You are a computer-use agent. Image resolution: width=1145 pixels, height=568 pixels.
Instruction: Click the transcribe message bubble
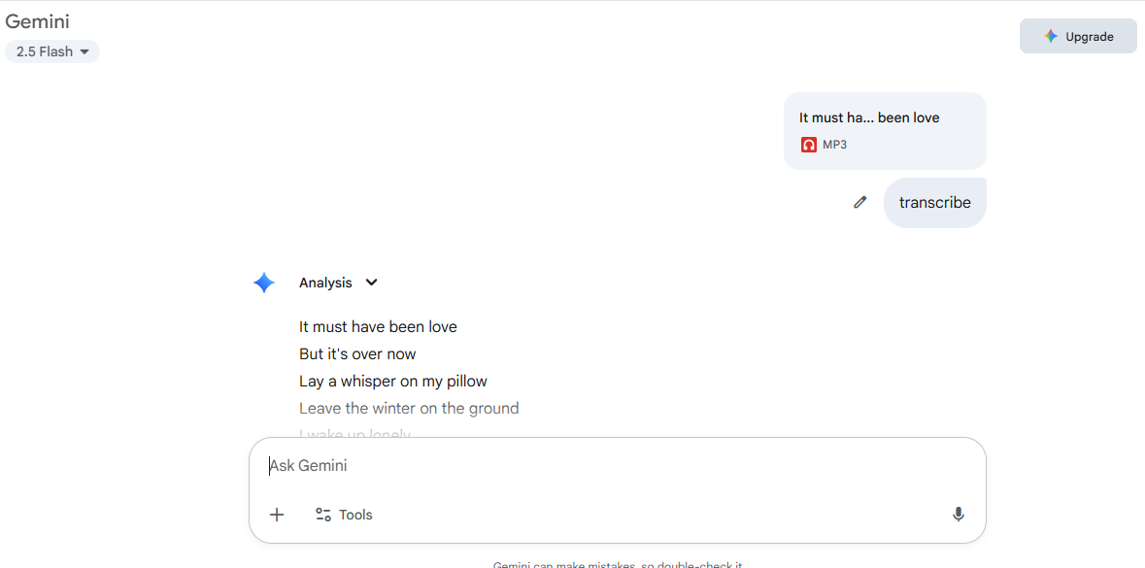point(934,202)
